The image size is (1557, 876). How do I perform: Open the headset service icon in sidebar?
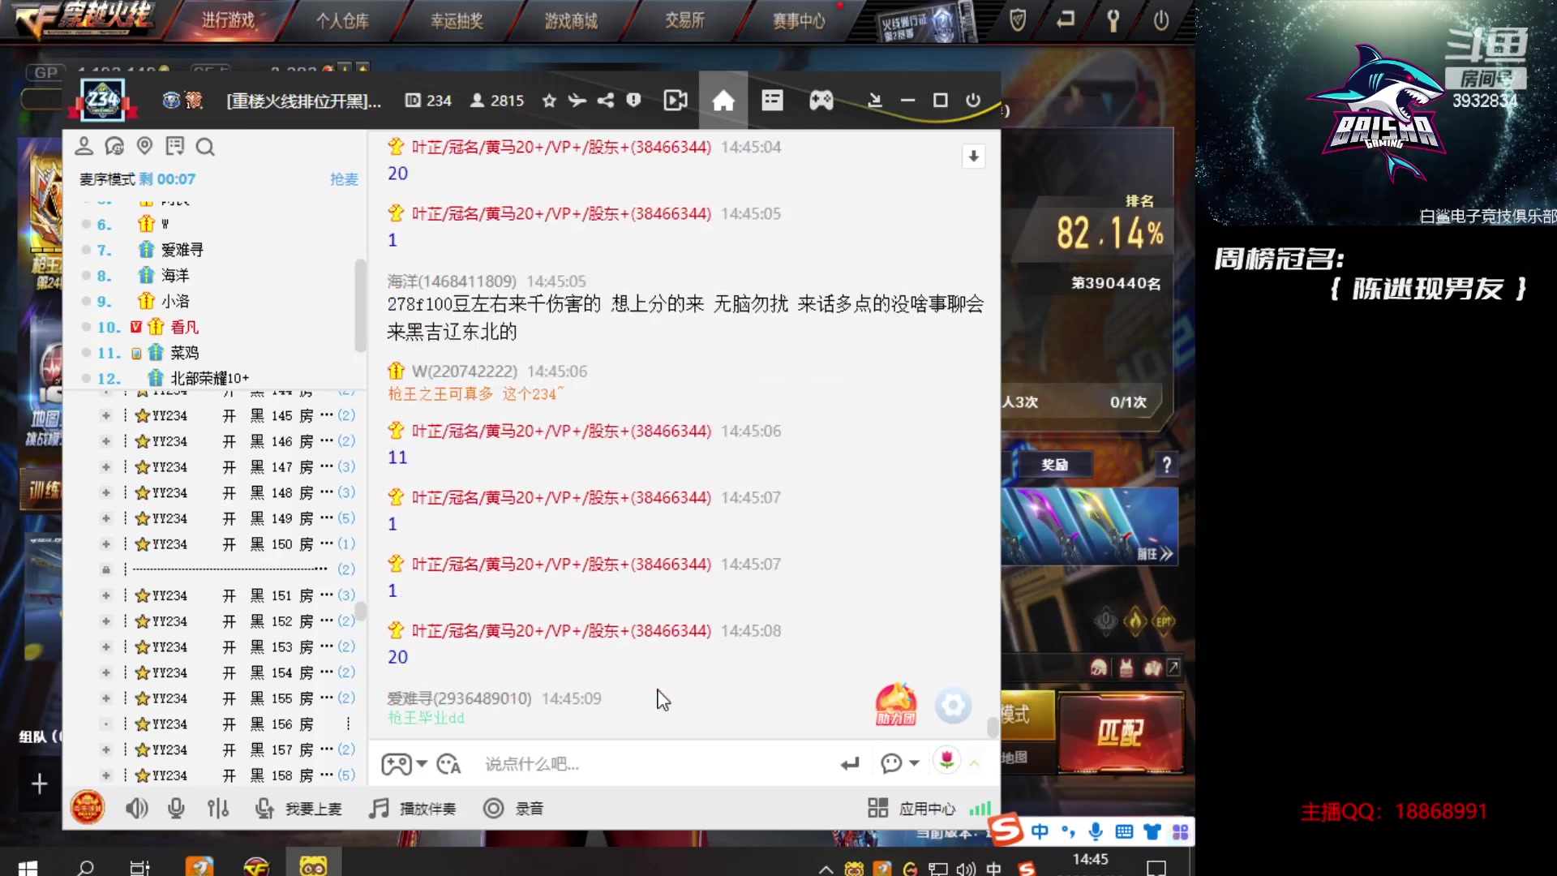click(114, 146)
